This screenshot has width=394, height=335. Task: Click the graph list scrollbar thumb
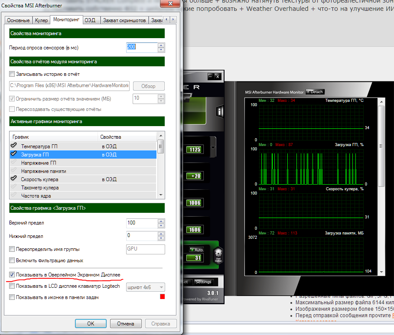(160, 146)
